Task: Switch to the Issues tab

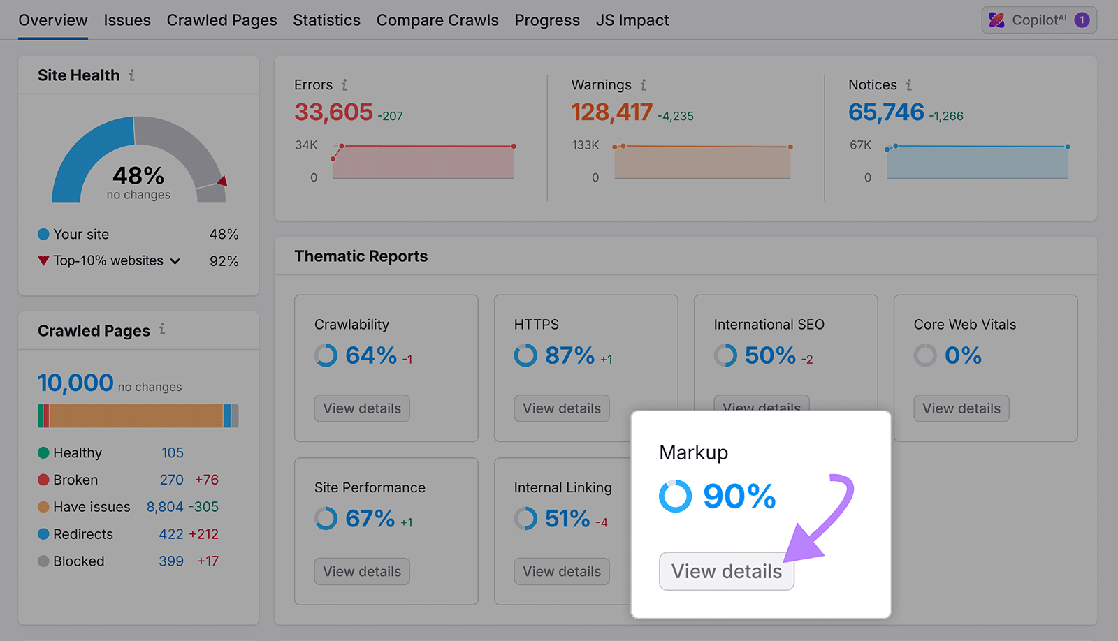Action: (127, 20)
